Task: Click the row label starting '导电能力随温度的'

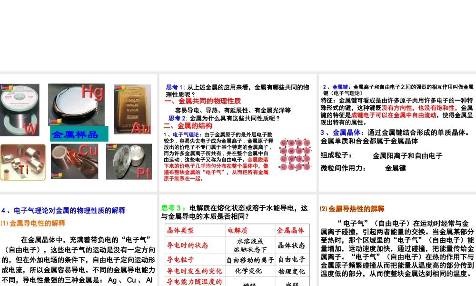Action: coord(194,282)
